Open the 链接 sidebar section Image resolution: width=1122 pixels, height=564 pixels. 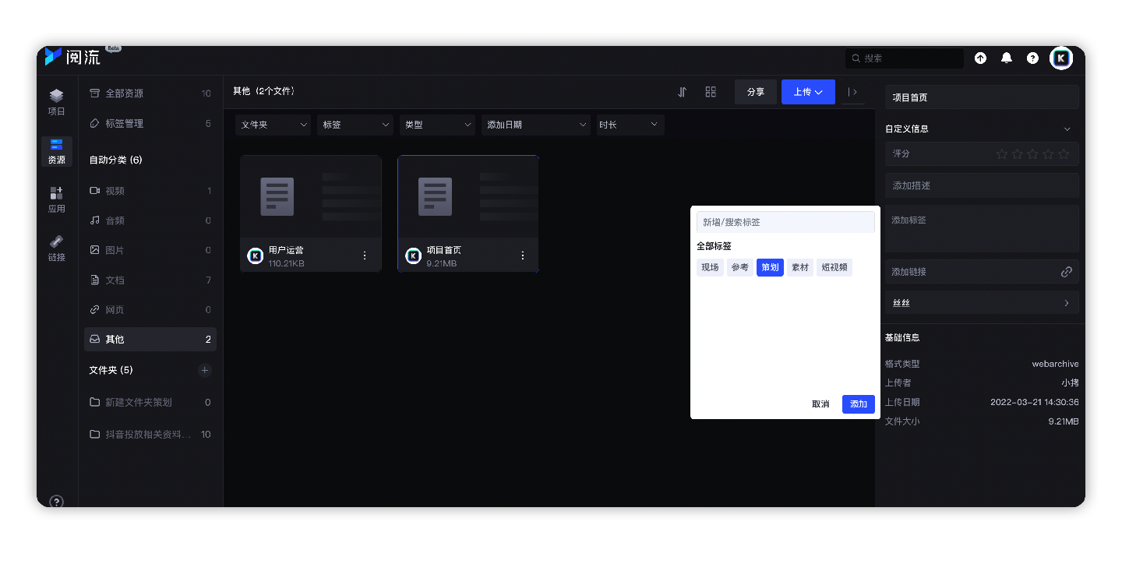(56, 249)
